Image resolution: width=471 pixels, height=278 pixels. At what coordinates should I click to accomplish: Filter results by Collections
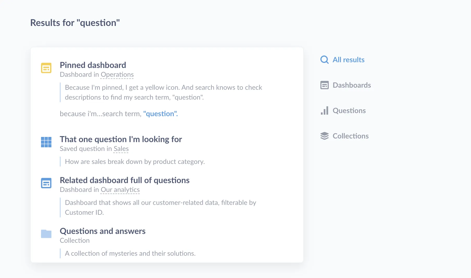click(351, 136)
